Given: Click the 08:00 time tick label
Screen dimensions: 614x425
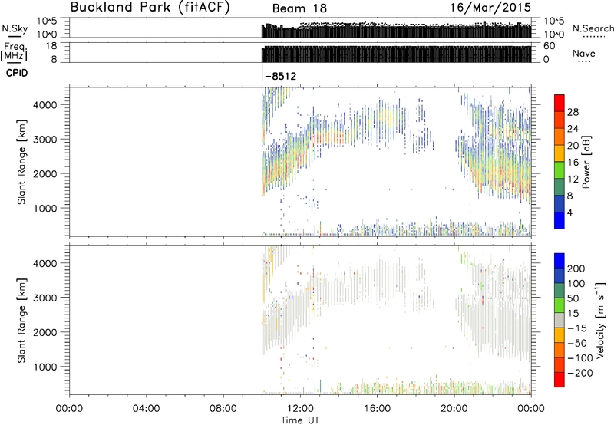Looking at the screenshot, I should coord(223,409).
